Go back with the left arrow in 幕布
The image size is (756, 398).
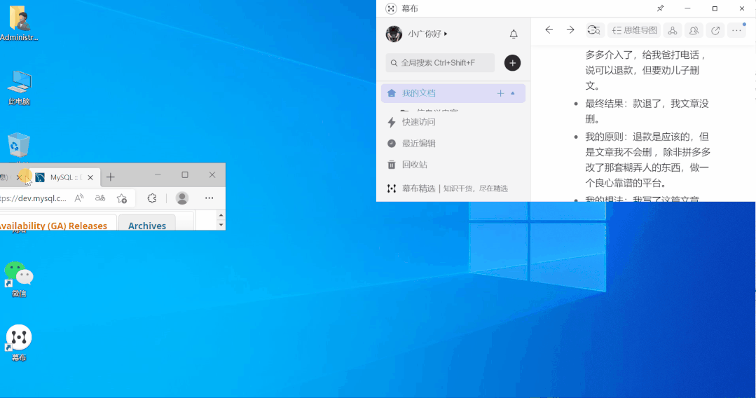point(549,30)
